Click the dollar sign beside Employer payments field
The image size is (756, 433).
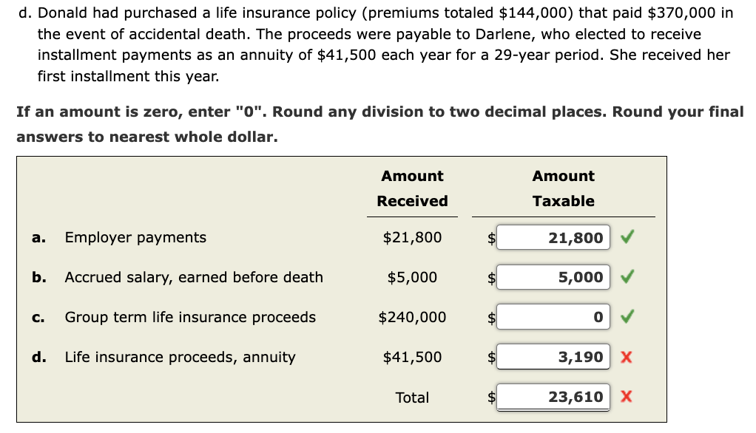pos(489,237)
